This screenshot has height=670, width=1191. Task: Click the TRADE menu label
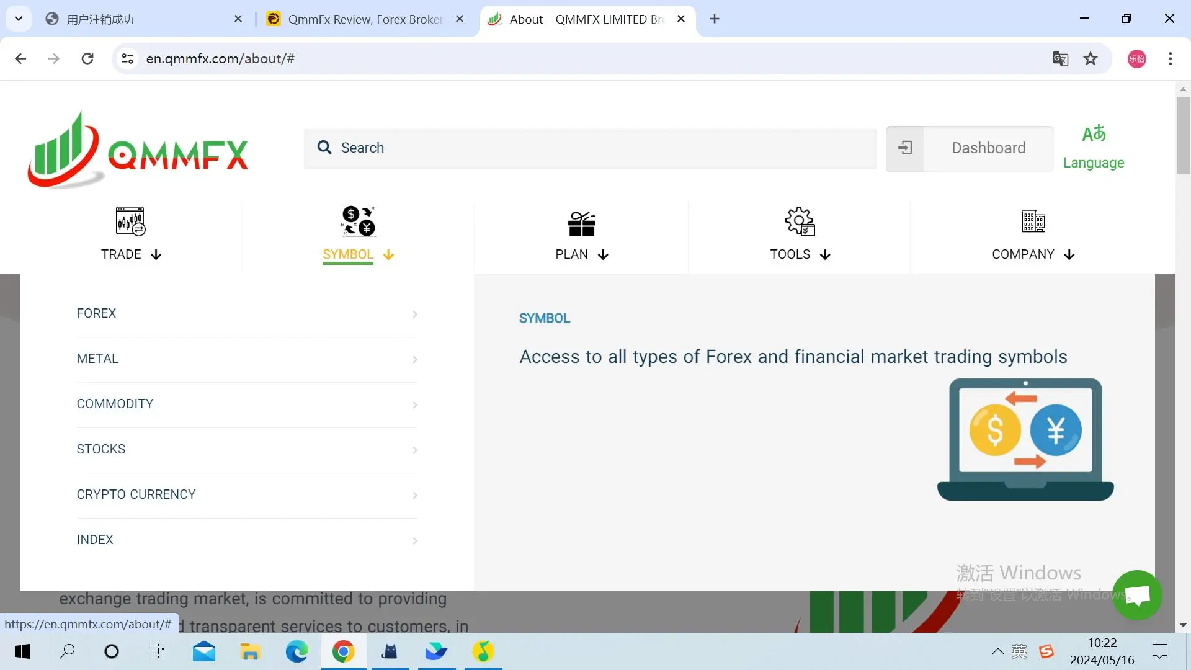pyautogui.click(x=121, y=254)
